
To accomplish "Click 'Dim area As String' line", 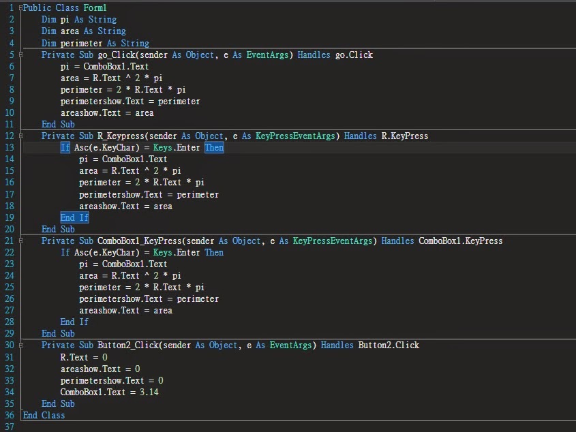I will tap(83, 31).
